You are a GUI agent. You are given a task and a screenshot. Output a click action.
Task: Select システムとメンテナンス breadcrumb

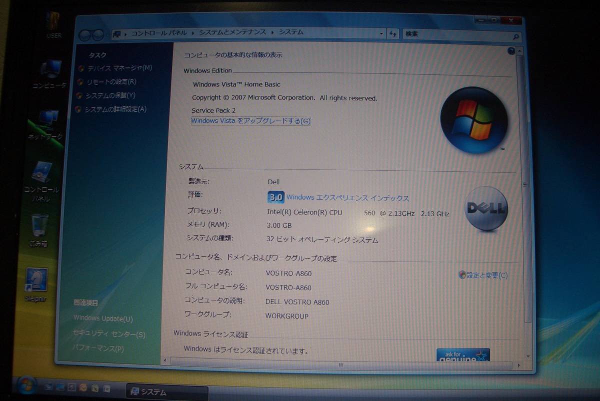pyautogui.click(x=232, y=32)
